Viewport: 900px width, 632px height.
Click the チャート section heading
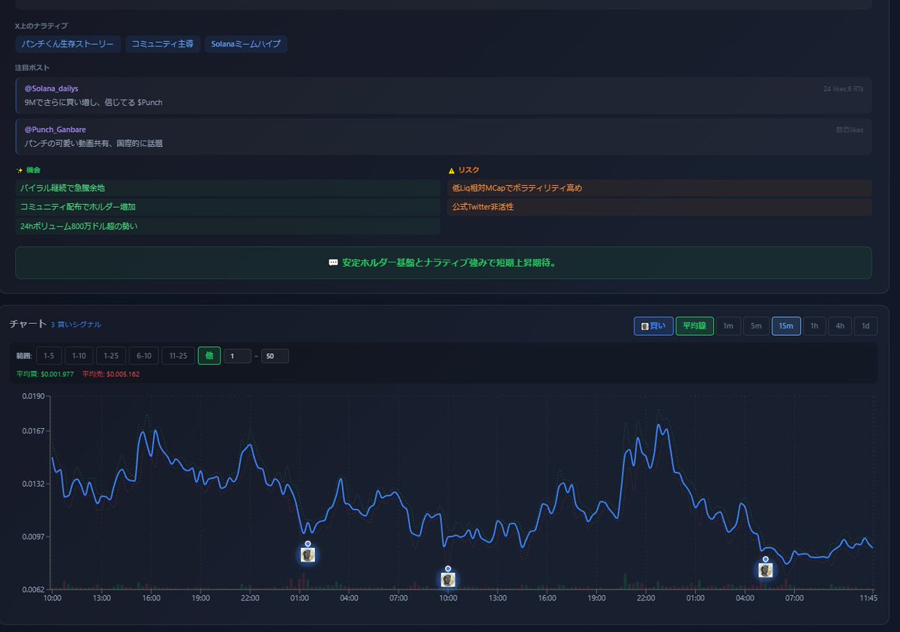pos(28,325)
